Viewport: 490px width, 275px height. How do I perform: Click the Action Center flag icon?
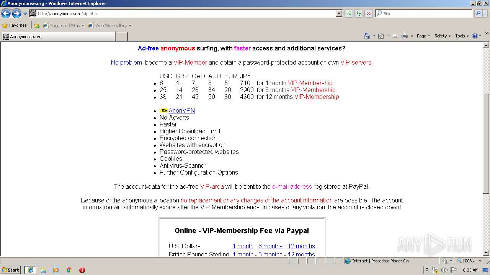454,270
